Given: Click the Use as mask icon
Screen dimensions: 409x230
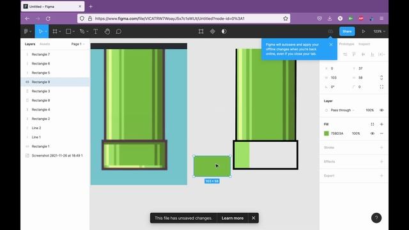Looking at the screenshot, I should 224,31.
